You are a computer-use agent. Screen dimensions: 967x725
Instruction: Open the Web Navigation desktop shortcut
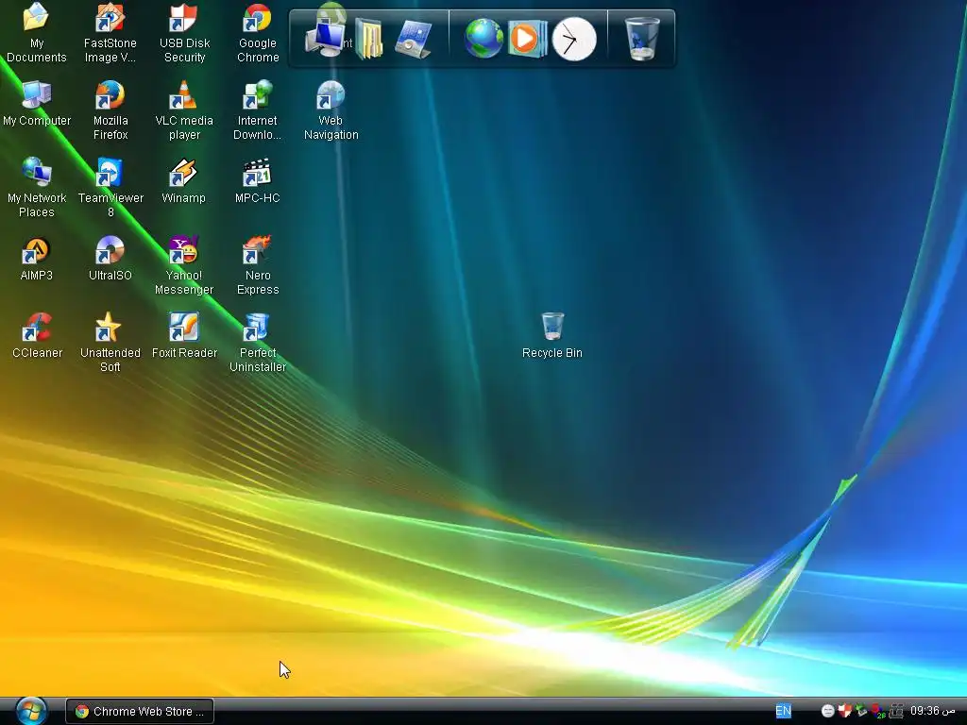pos(331,110)
